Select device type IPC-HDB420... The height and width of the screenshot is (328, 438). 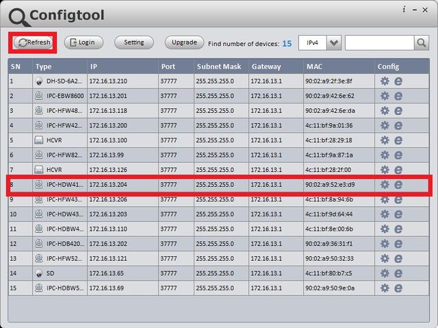[65, 244]
